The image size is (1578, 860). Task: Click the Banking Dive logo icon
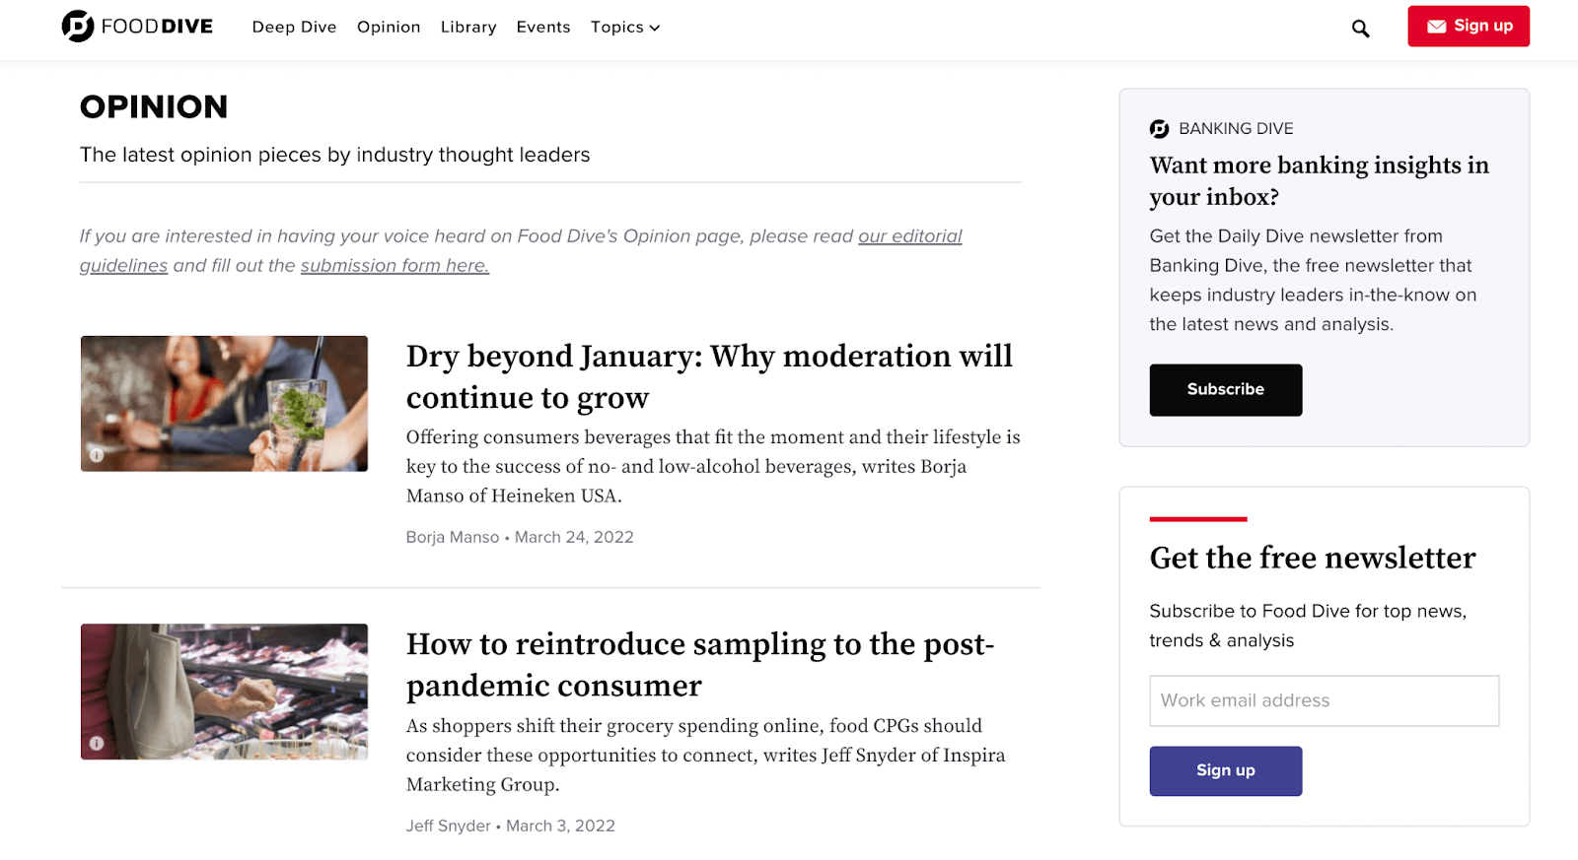coord(1159,129)
